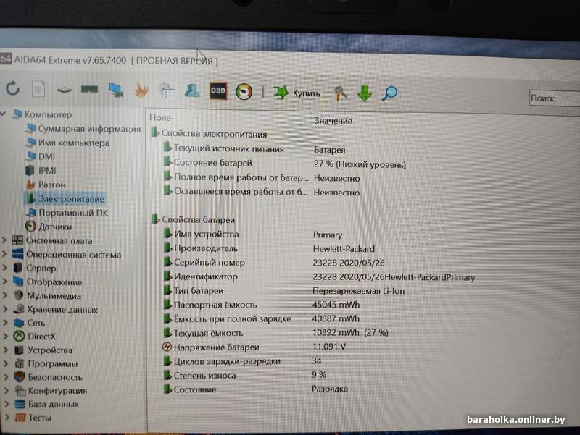Click the Значение column header
The image size is (580, 435).
tap(333, 120)
